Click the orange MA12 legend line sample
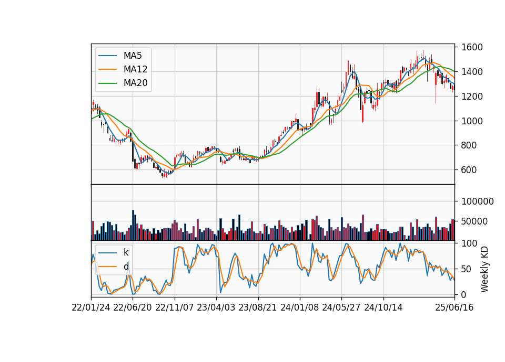 pyautogui.click(x=107, y=69)
